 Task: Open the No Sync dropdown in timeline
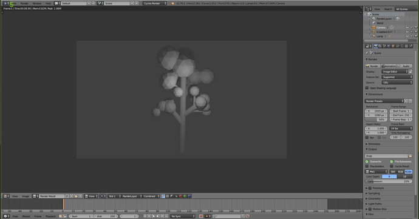[x=183, y=216]
